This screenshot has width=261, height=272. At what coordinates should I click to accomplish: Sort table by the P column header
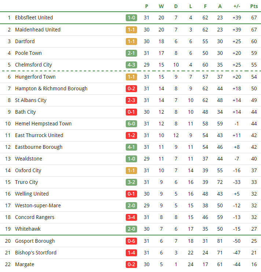[x=147, y=7]
